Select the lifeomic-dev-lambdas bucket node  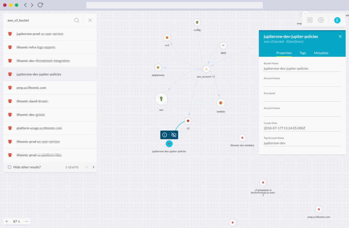tap(242, 138)
